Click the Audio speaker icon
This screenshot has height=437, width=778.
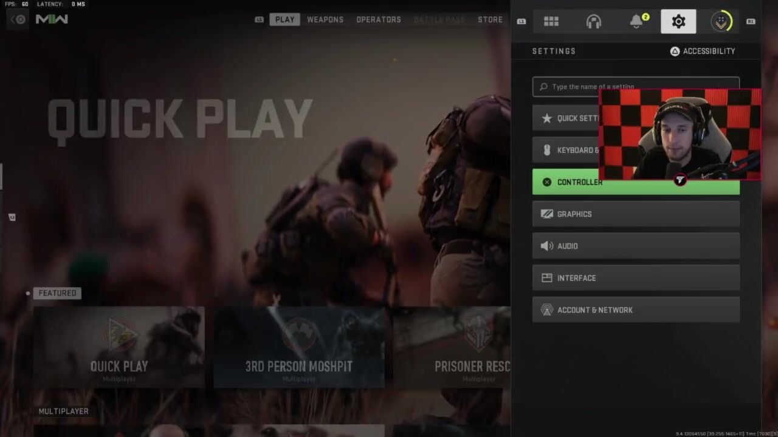[546, 246]
